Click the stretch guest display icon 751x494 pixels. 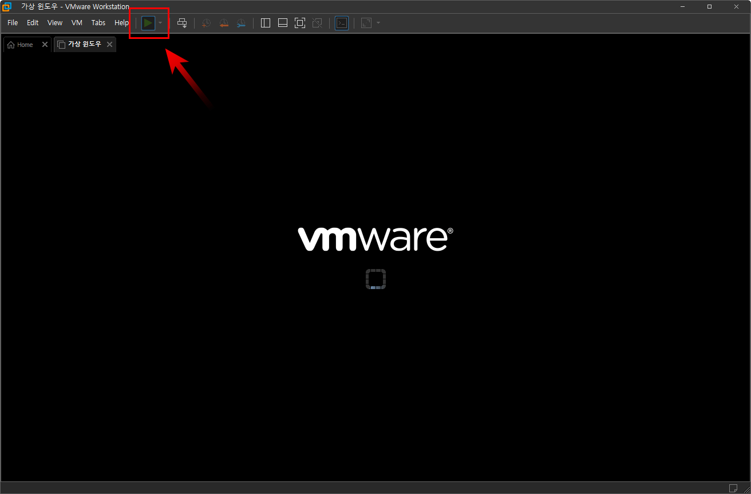coord(366,23)
